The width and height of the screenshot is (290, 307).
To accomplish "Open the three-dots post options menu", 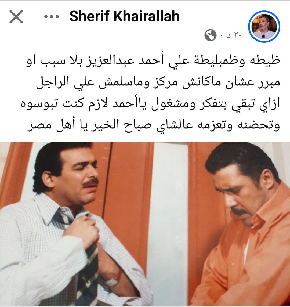I will tap(52, 17).
